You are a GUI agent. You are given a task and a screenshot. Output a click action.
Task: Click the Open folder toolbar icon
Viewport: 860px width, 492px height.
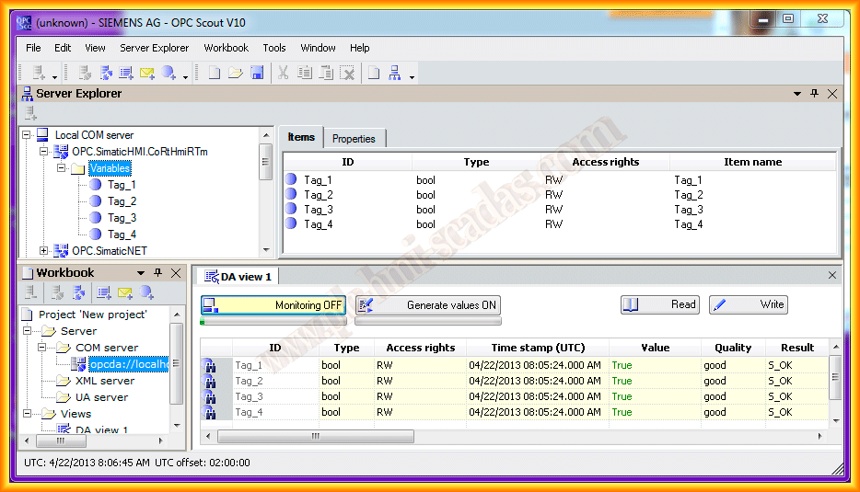236,73
